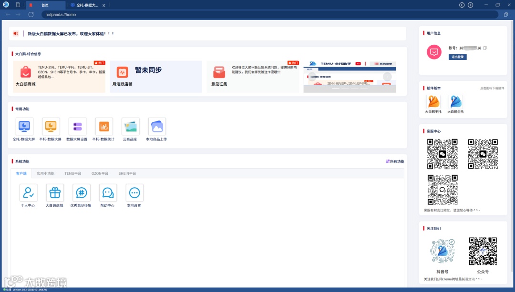Click the user avatar icon
Viewport: 515px width, 292px height.
[x=434, y=52]
